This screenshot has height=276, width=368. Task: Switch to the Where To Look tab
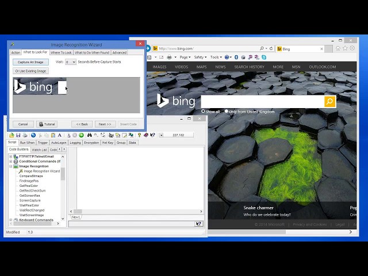(61, 52)
